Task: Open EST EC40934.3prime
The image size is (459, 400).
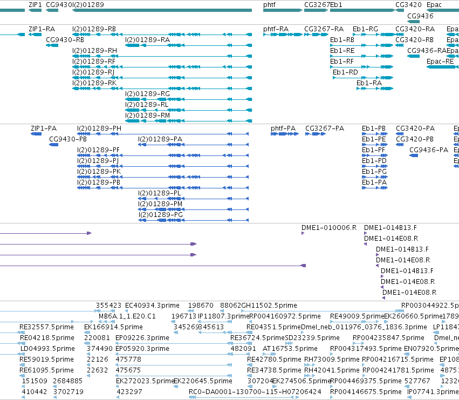Action: (152, 306)
